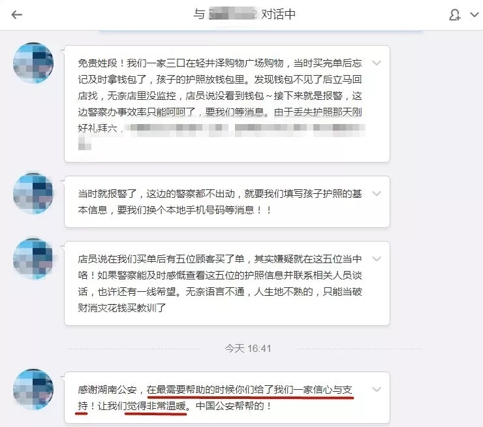Click the sender avatar beside the first message
The height and width of the screenshot is (427, 483).
click(x=33, y=63)
